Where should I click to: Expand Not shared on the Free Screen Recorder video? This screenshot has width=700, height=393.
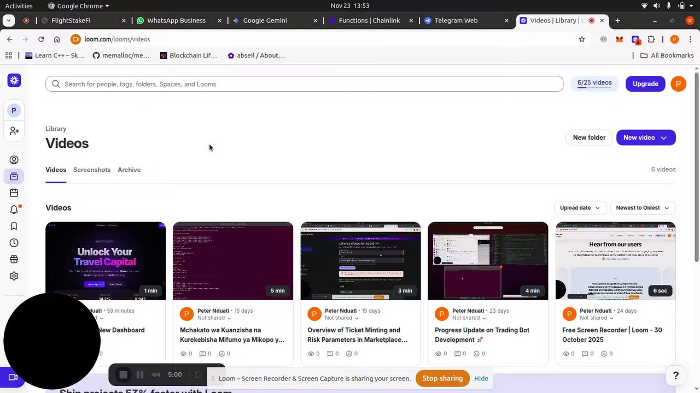click(597, 318)
